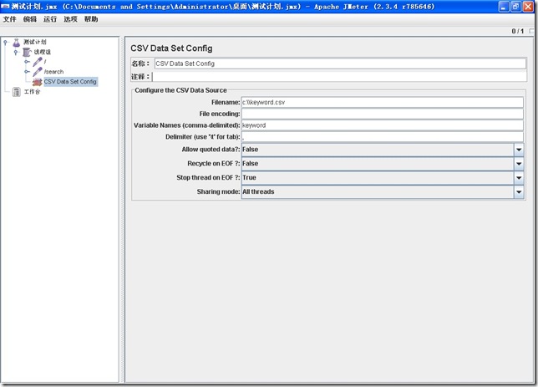Click the name field with CSV Data Set Config
The image size is (538, 387).
[x=340, y=64]
